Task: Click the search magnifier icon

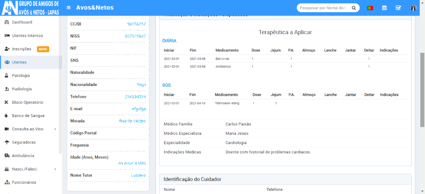Action: pyautogui.click(x=353, y=8)
